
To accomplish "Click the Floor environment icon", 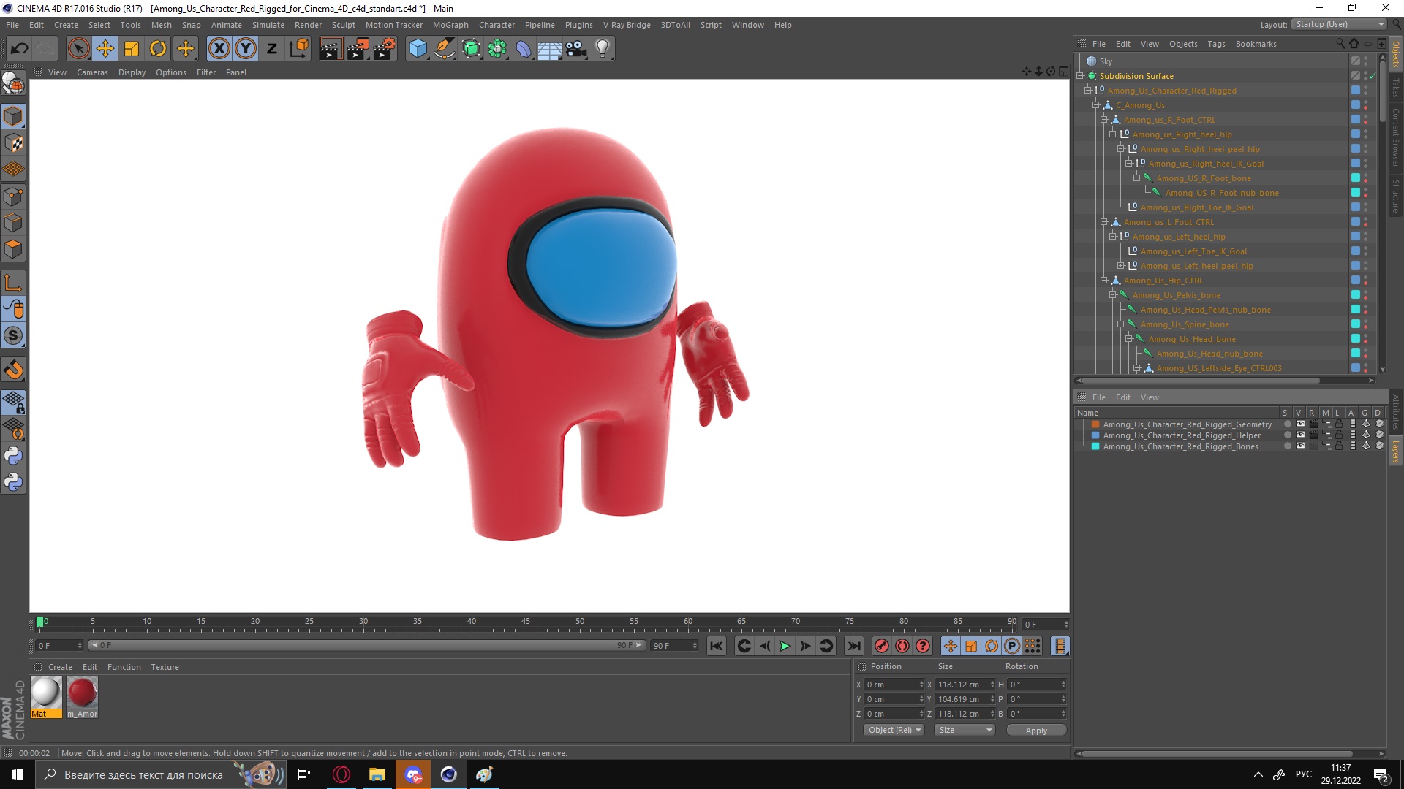I will click(x=550, y=49).
